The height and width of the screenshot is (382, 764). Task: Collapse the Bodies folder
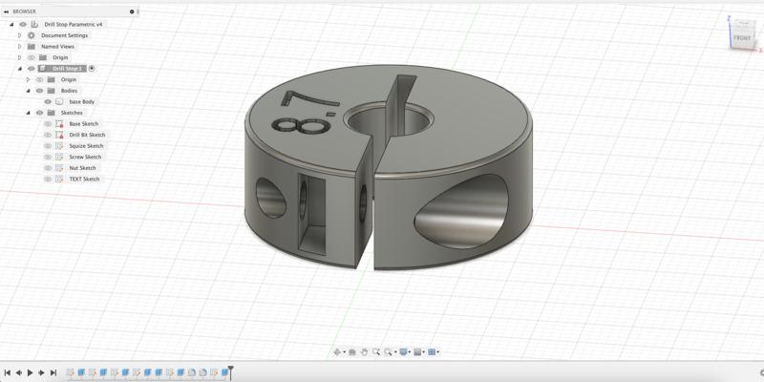point(28,91)
